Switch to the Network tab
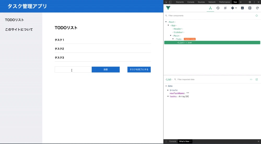 click(212, 2)
